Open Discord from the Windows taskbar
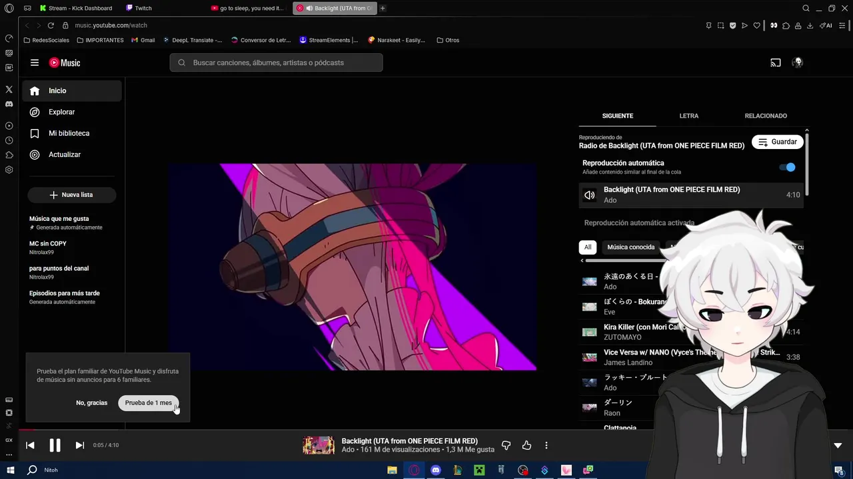This screenshot has width=853, height=479. click(x=436, y=470)
